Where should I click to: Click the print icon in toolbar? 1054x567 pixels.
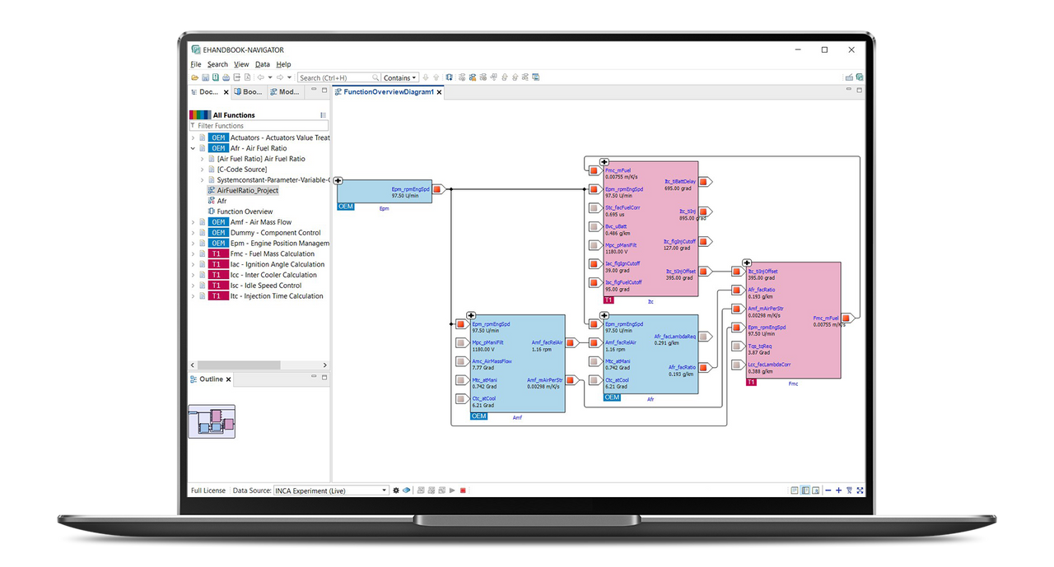click(226, 77)
